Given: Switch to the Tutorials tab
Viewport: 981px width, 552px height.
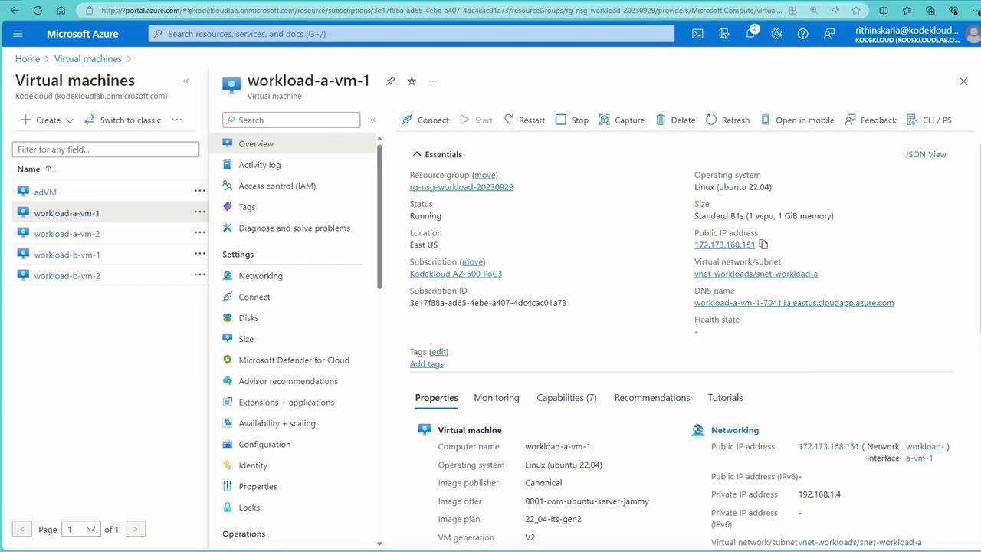Looking at the screenshot, I should point(725,398).
